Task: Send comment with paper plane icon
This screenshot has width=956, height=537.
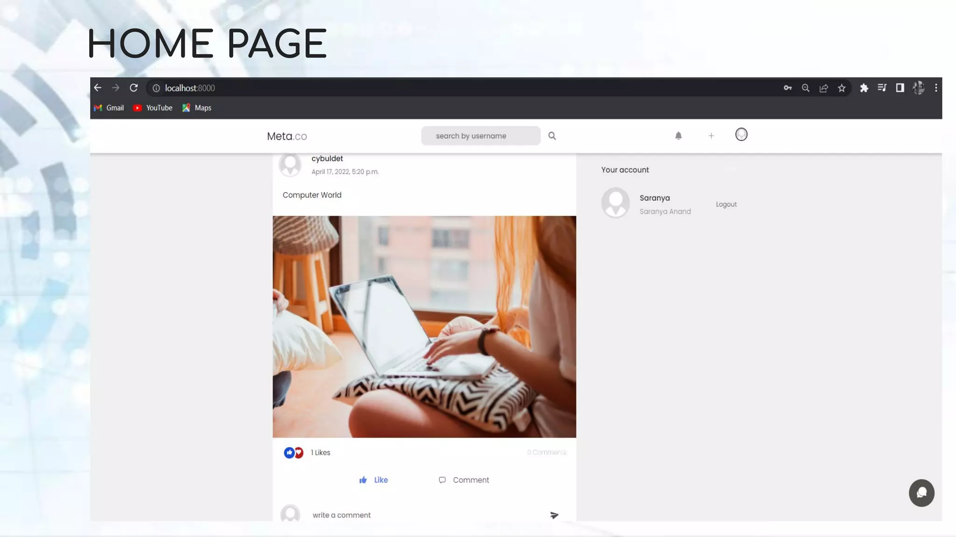Action: pyautogui.click(x=554, y=515)
